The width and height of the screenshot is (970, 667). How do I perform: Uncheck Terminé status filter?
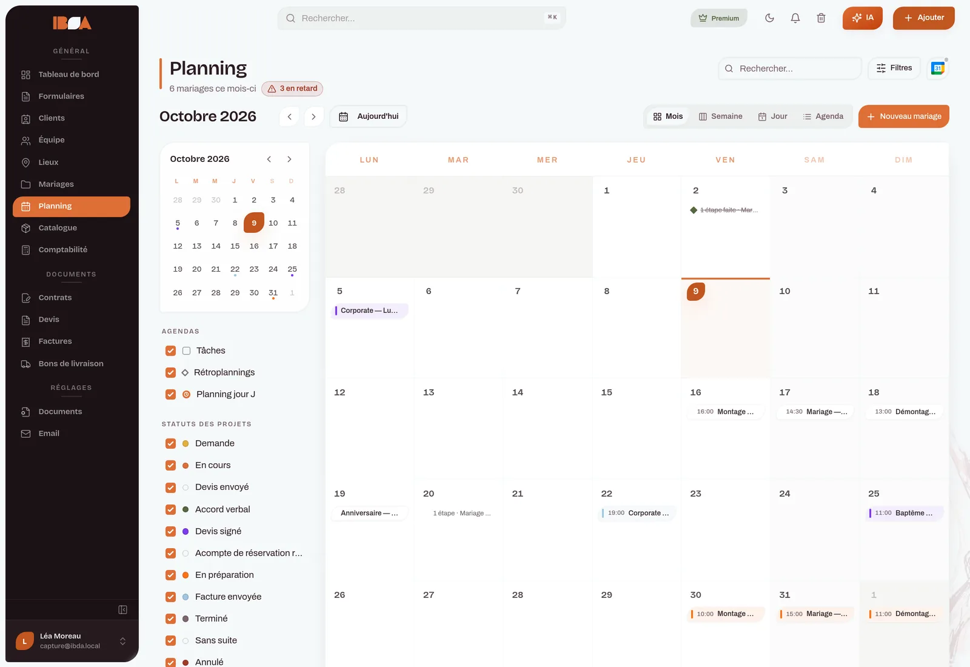170,619
